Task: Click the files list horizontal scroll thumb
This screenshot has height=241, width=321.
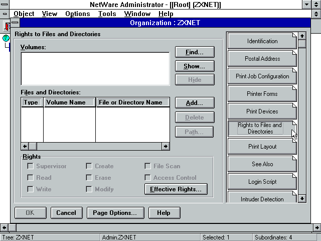Action: (x=33, y=146)
